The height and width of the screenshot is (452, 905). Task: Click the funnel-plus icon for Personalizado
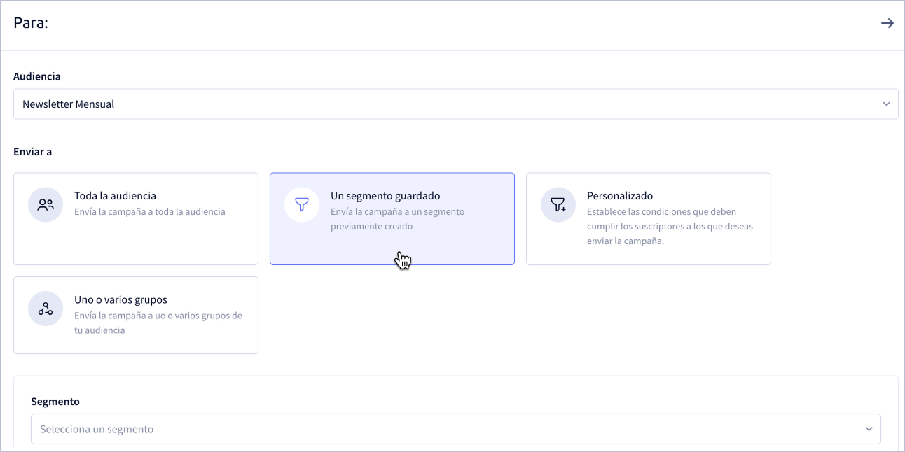pyautogui.click(x=558, y=205)
